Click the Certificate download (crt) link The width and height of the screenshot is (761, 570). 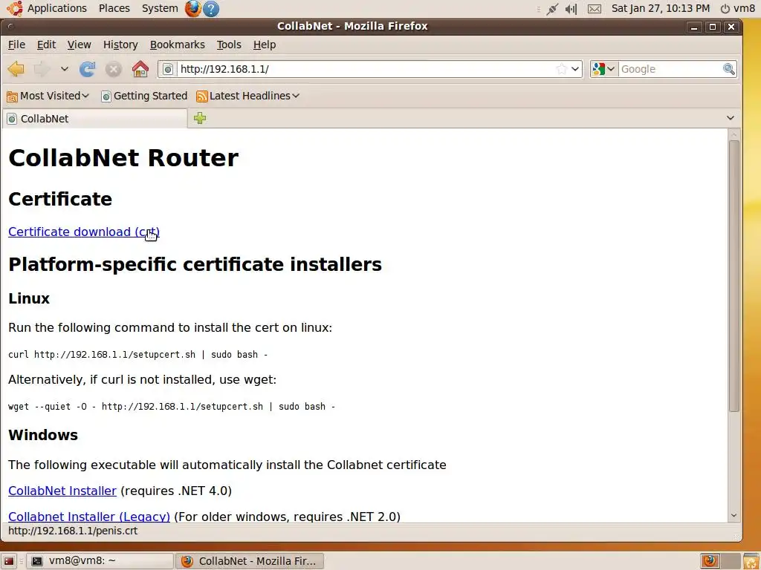[84, 232]
